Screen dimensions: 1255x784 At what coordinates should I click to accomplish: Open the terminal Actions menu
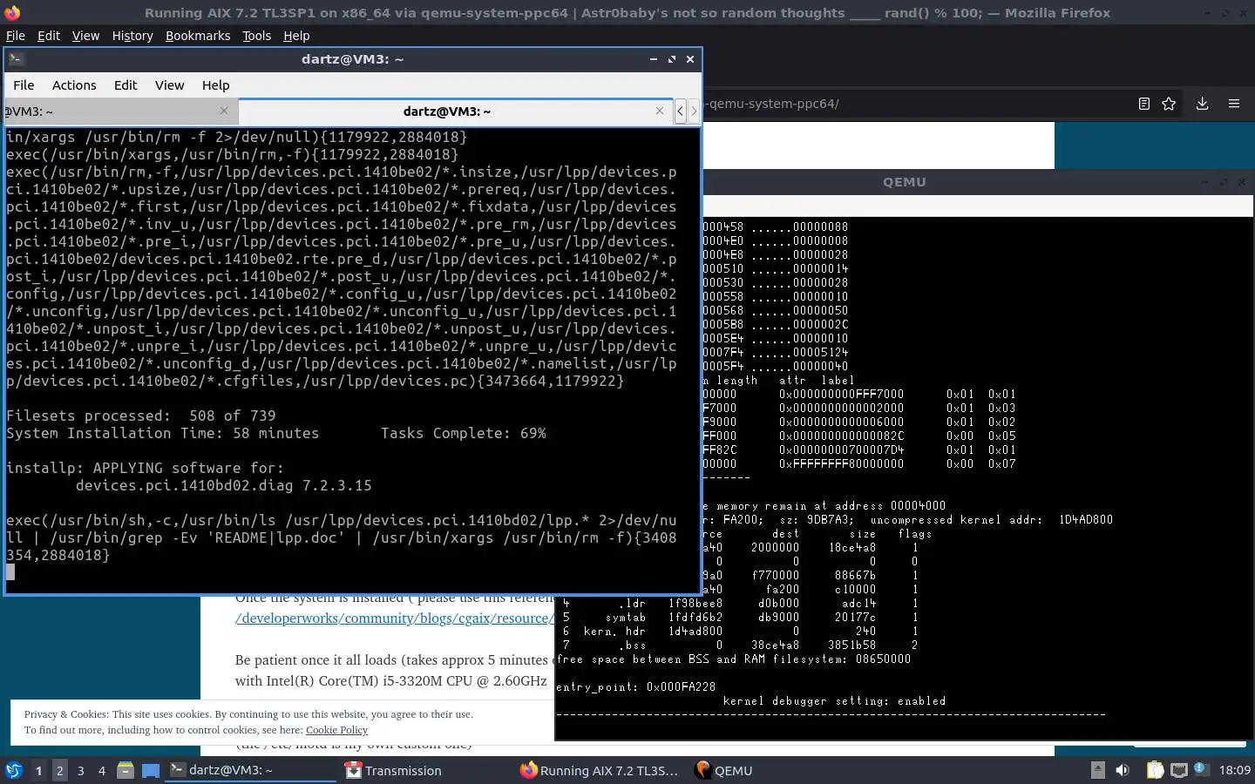tap(74, 85)
